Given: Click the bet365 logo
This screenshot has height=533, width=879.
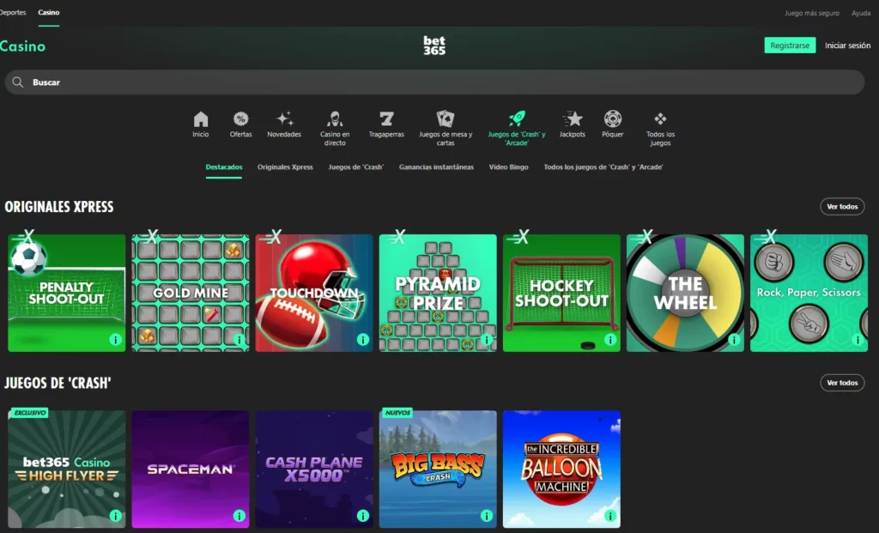Looking at the screenshot, I should (x=434, y=45).
